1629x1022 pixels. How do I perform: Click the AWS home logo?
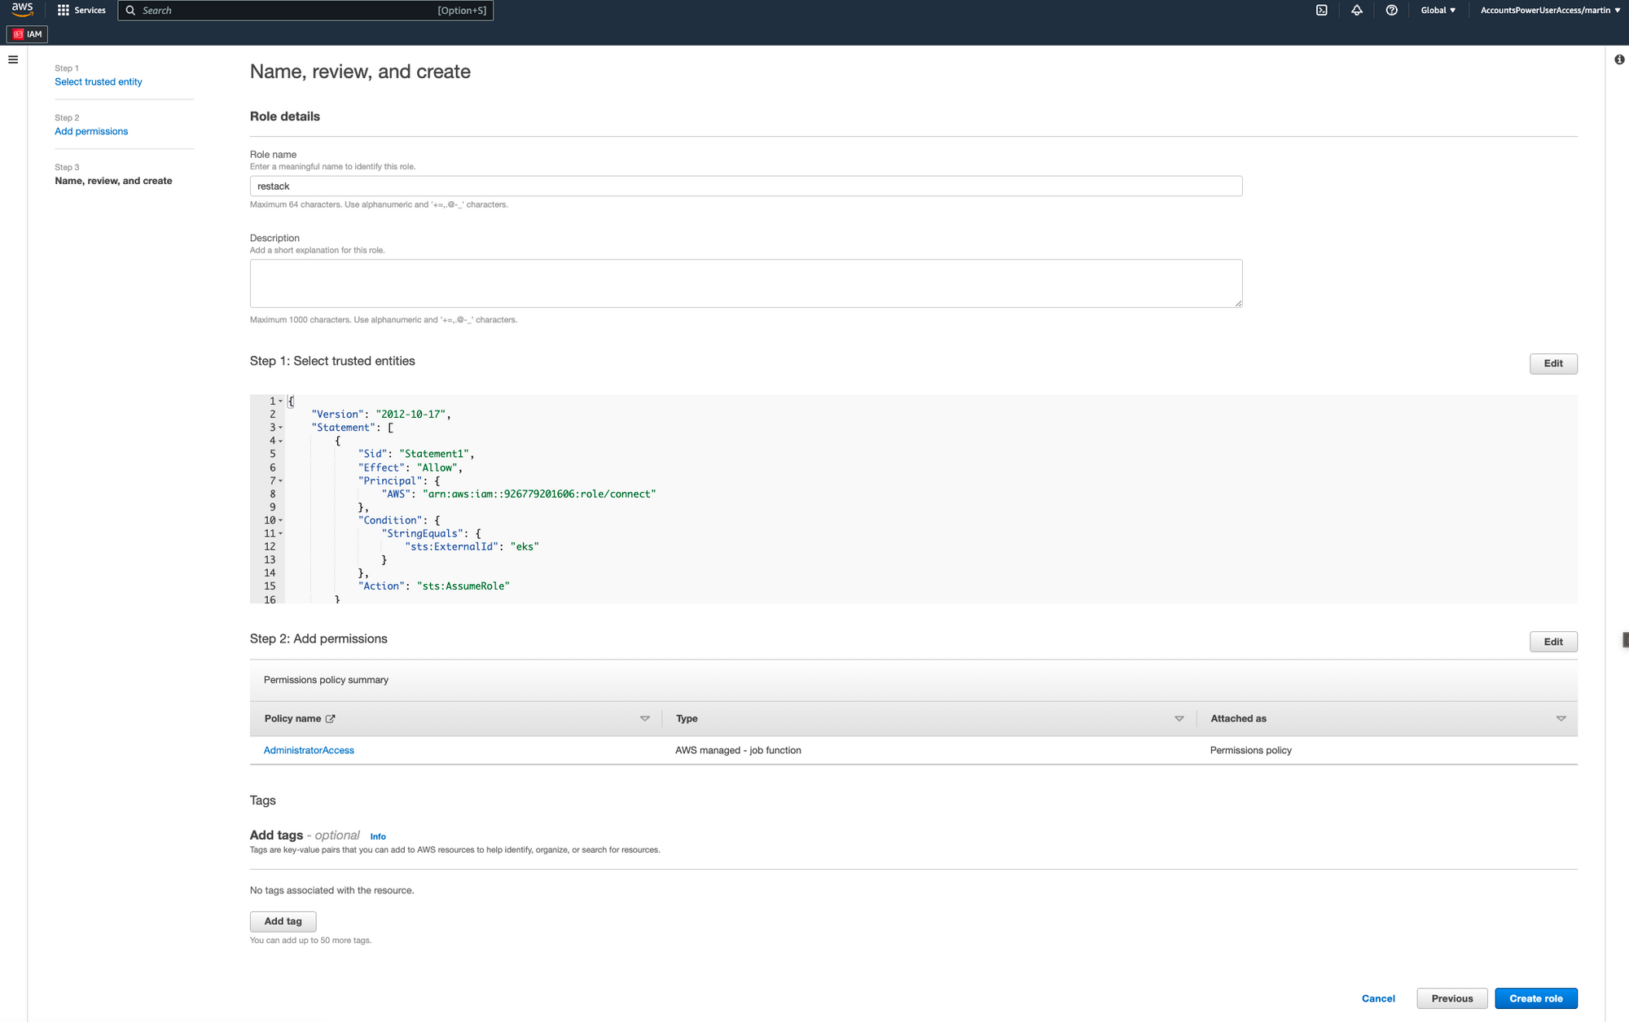tap(21, 10)
